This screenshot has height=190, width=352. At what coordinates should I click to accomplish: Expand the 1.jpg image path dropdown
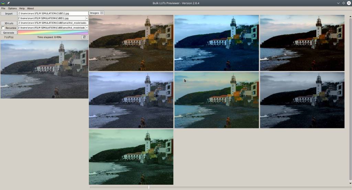point(87,18)
